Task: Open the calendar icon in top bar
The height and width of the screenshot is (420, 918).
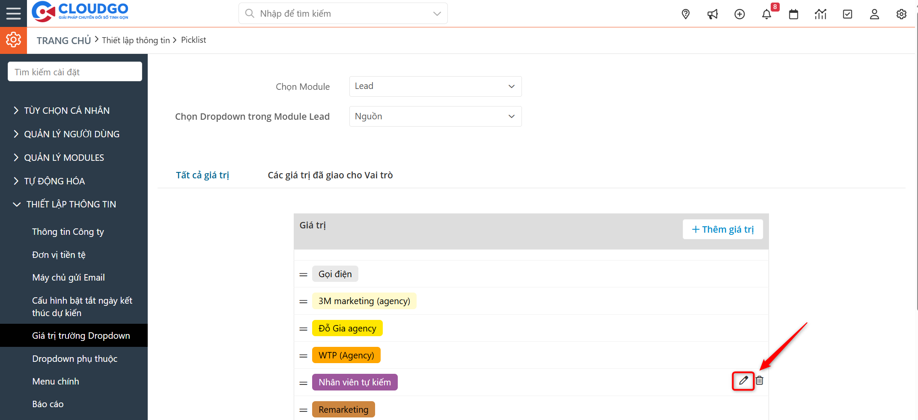Action: [x=793, y=14]
